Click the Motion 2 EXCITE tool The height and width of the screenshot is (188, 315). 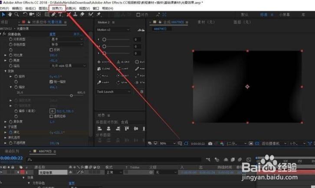point(104,62)
